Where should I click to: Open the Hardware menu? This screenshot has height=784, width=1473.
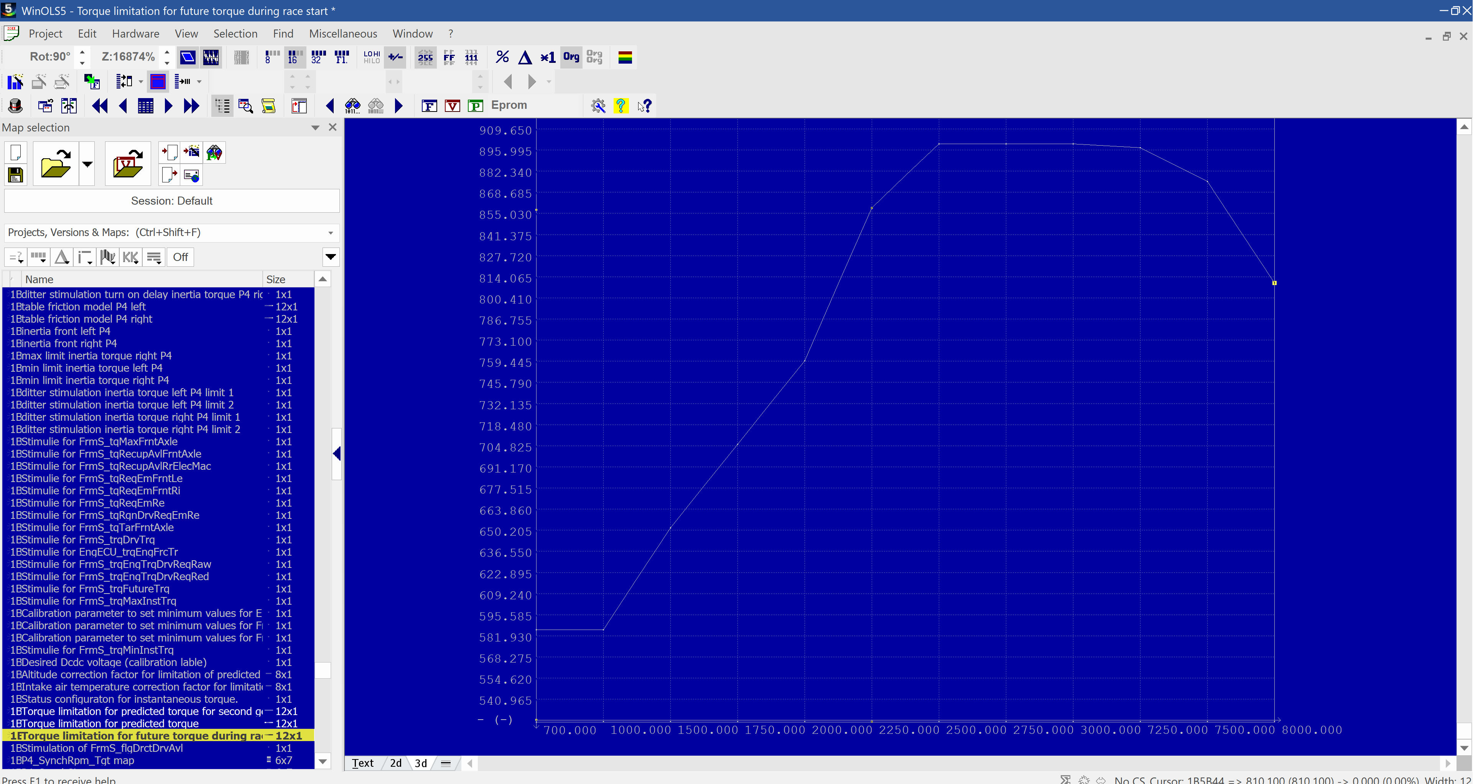point(135,34)
